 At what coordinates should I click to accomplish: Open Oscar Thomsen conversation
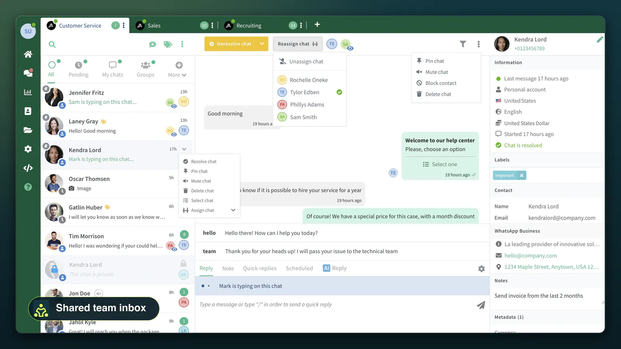pyautogui.click(x=118, y=184)
